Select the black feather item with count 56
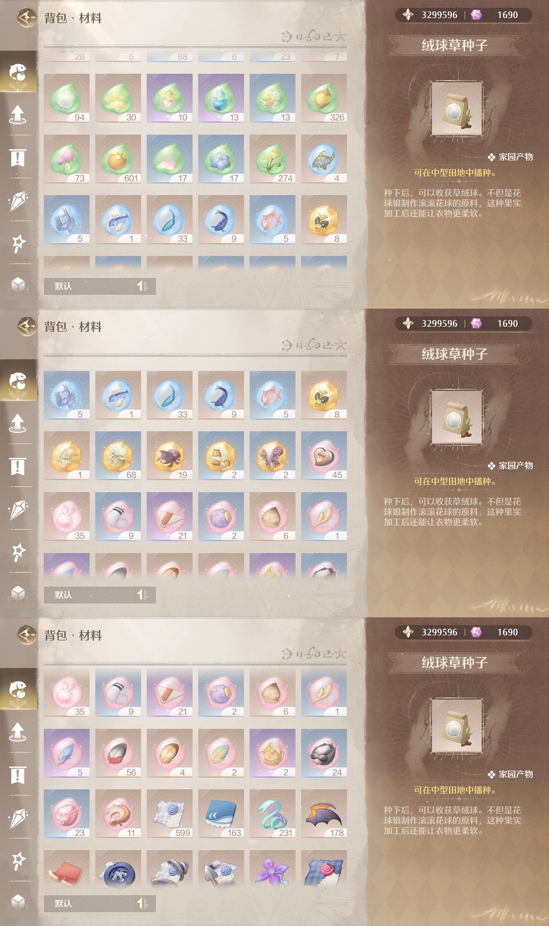This screenshot has height=926, width=549. tap(118, 753)
